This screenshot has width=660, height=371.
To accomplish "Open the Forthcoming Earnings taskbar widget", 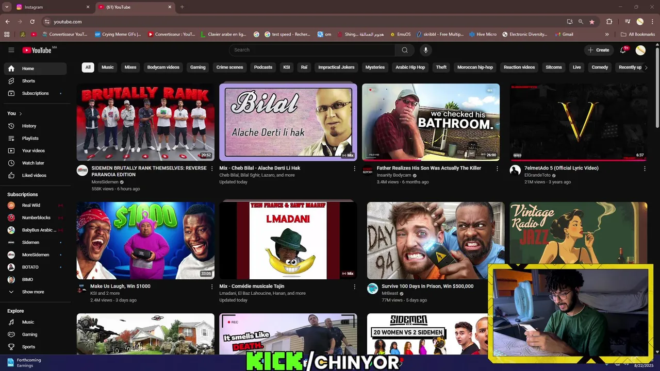I will [x=25, y=363].
